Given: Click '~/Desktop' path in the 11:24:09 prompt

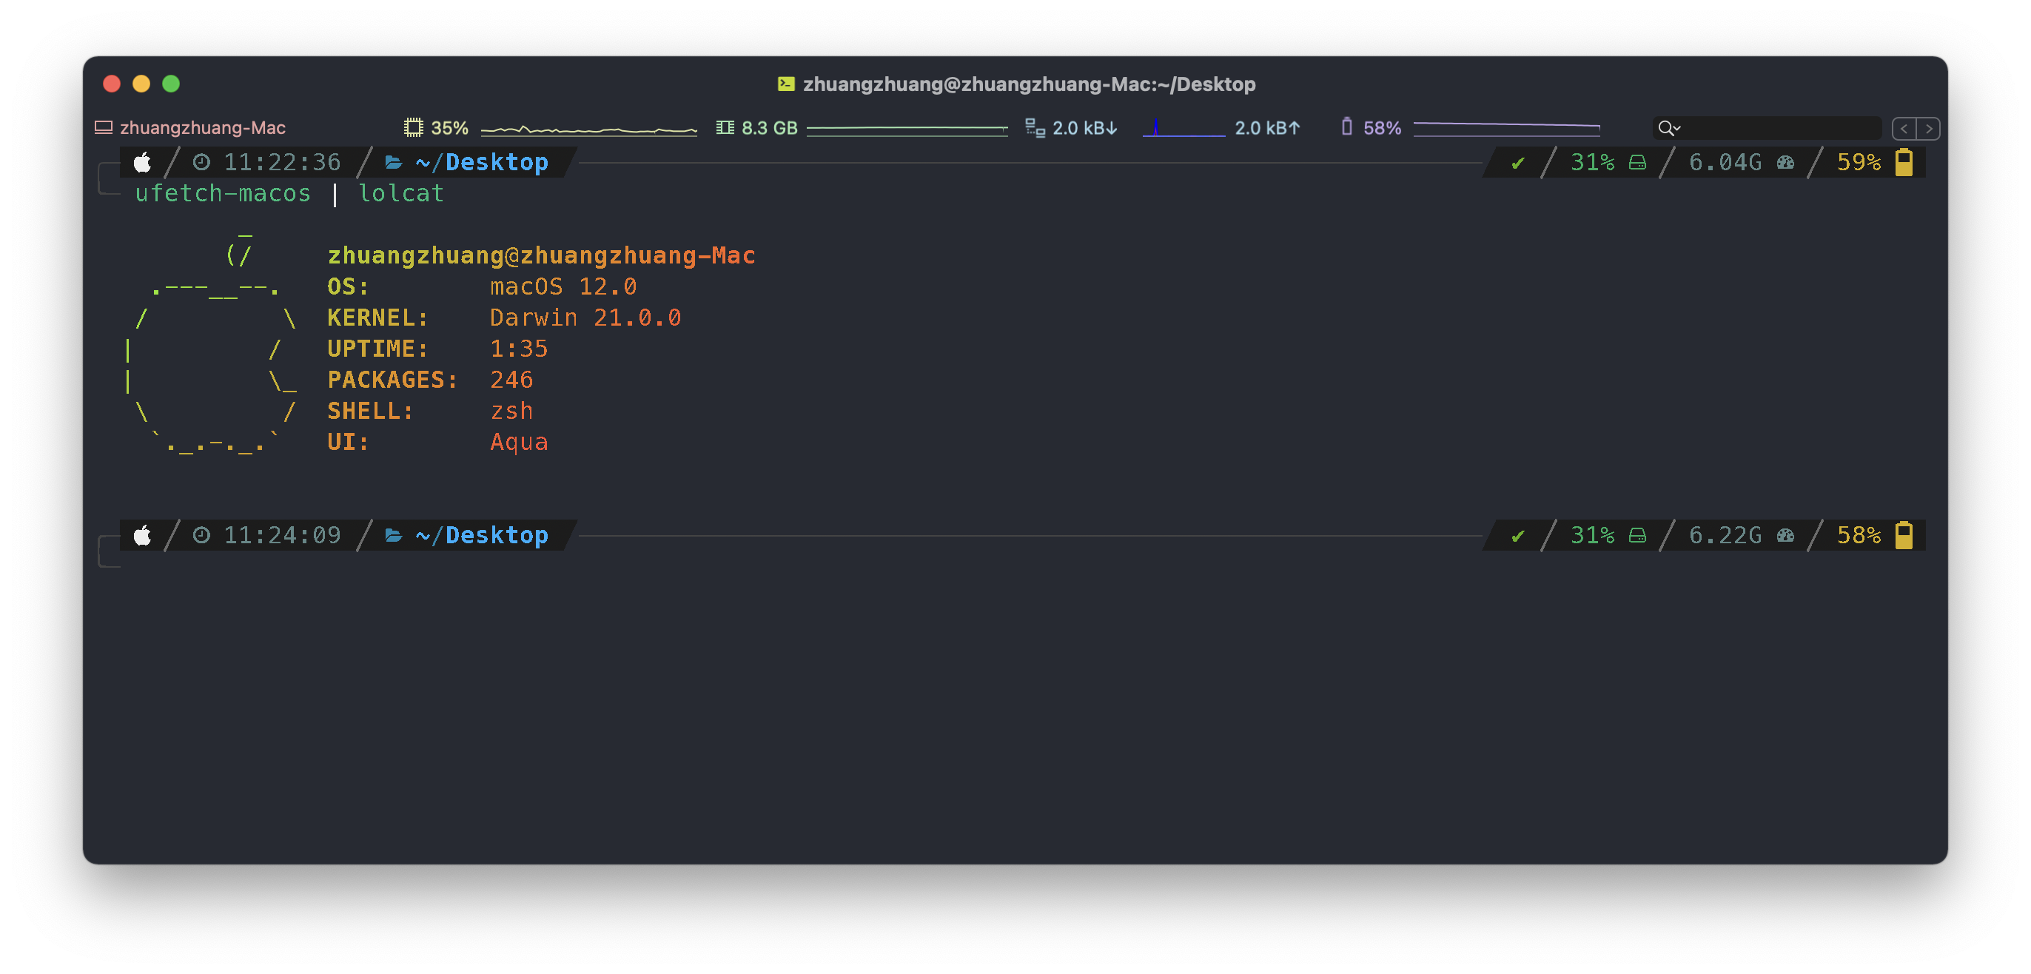Looking at the screenshot, I should (482, 536).
